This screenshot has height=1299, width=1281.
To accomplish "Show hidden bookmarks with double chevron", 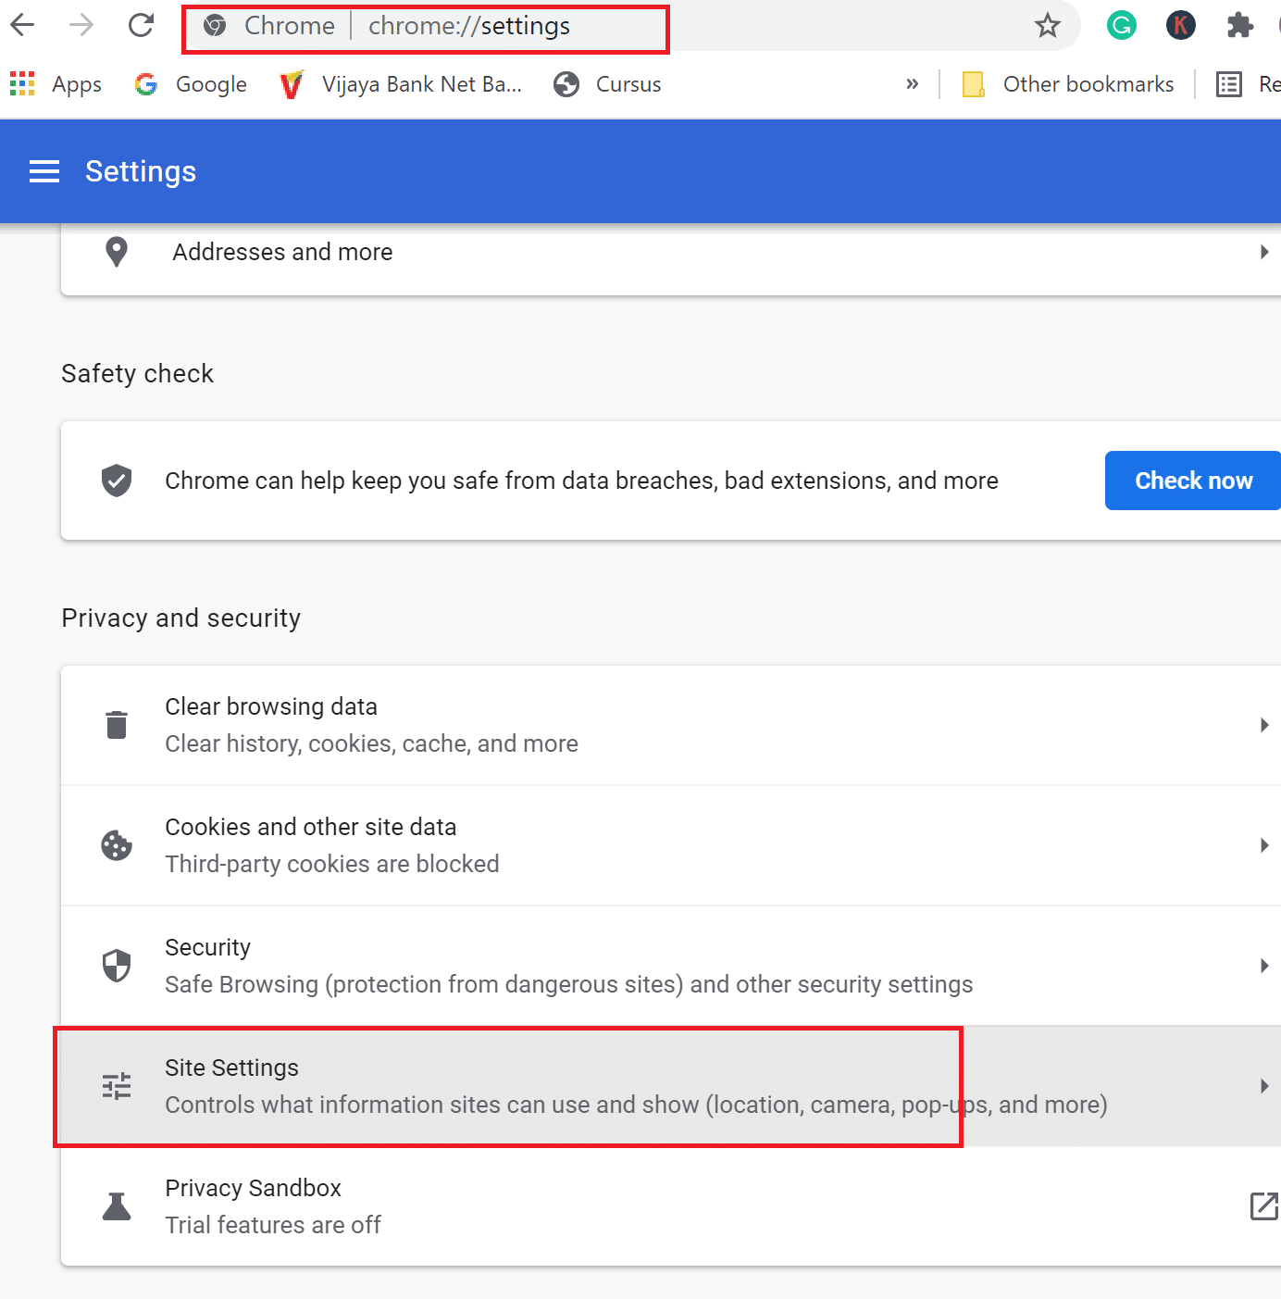I will [912, 84].
